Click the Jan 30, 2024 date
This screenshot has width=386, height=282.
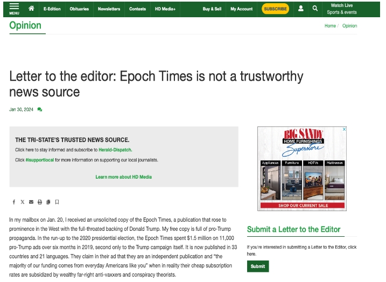[x=21, y=109]
